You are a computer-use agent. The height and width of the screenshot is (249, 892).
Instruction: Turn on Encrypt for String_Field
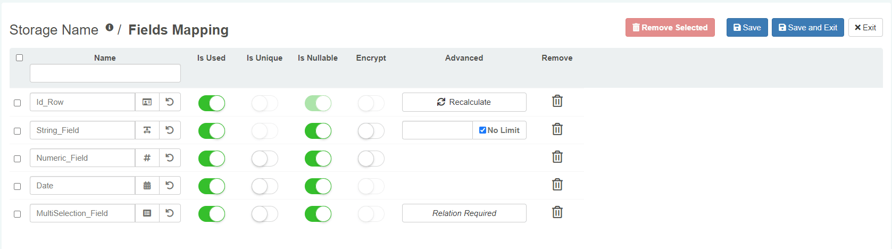(371, 131)
